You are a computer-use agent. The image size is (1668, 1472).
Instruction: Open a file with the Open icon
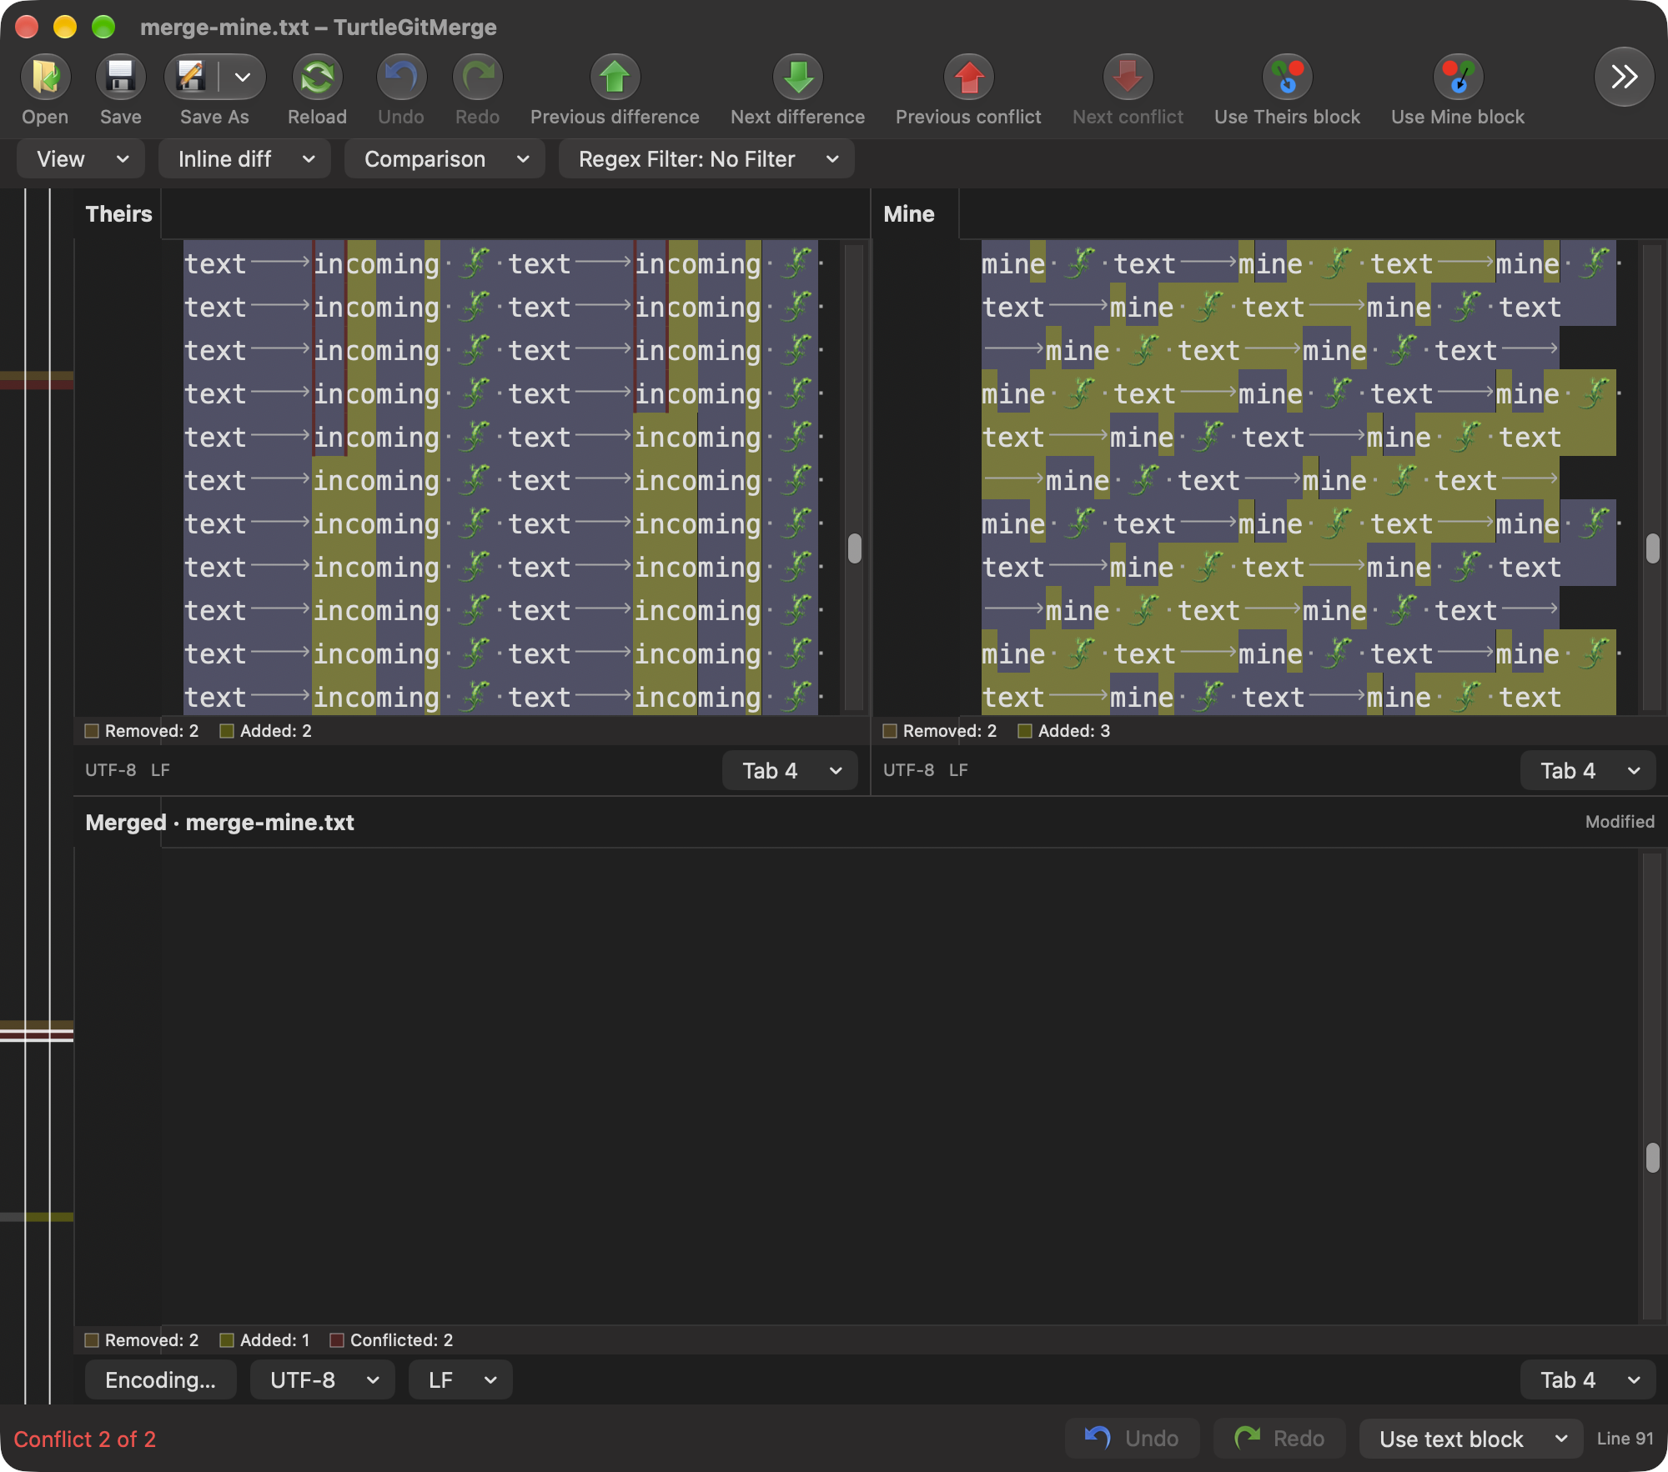45,78
